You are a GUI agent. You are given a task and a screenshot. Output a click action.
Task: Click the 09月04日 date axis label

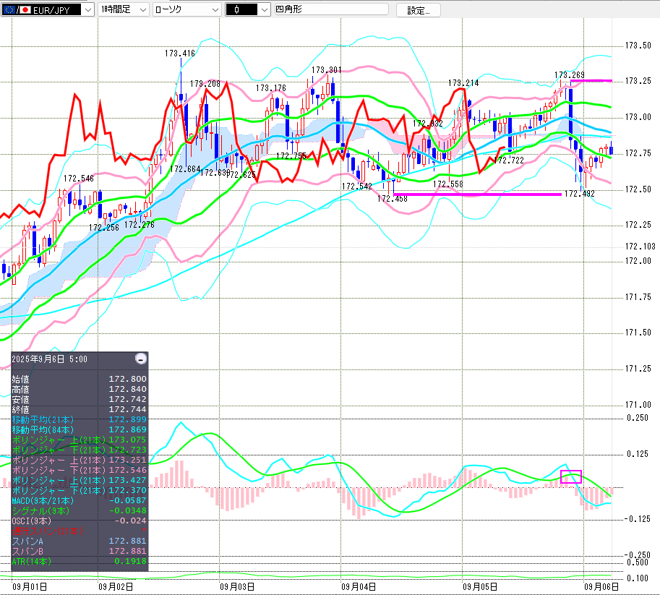pyautogui.click(x=359, y=586)
